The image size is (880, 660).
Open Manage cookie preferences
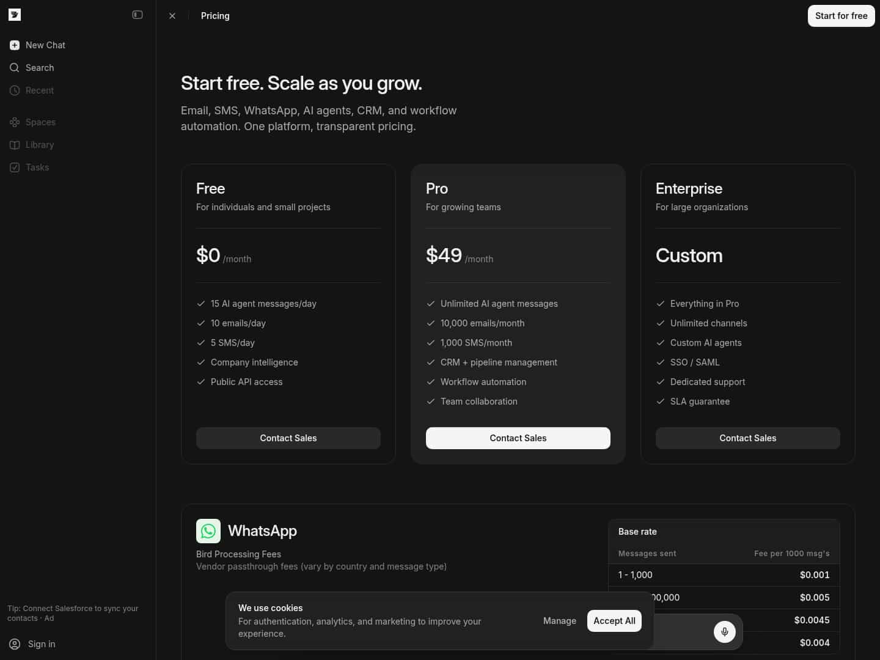[x=560, y=621]
